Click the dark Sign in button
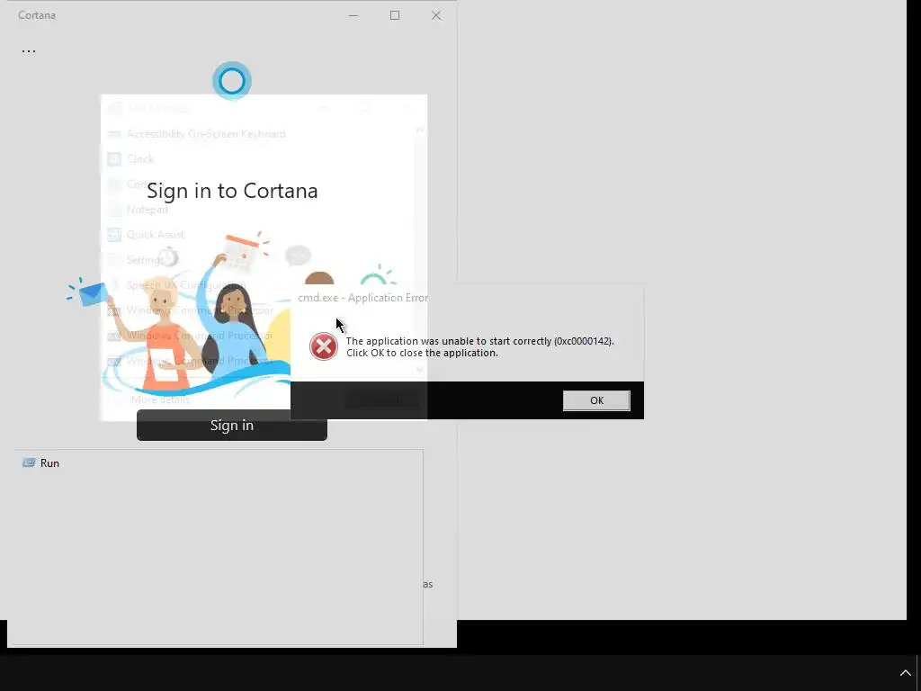 click(x=231, y=425)
